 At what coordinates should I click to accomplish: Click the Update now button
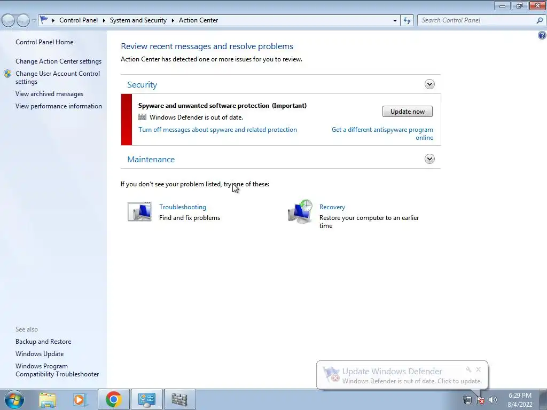pyautogui.click(x=408, y=112)
